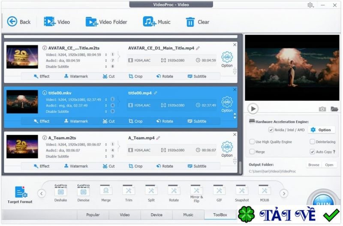Enable Merge checkbox
The image size is (343, 226).
252,152
